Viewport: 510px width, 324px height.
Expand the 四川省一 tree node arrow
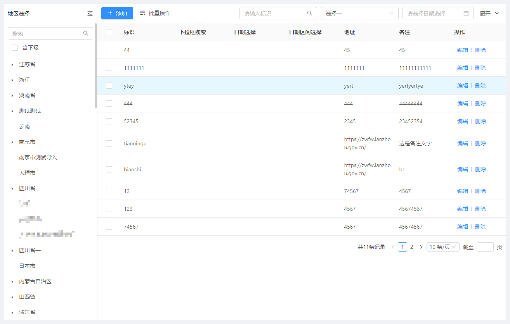[12, 250]
